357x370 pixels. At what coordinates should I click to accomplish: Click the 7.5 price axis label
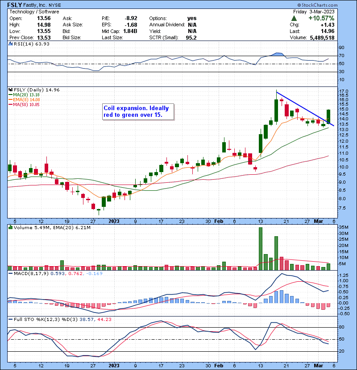(343, 208)
